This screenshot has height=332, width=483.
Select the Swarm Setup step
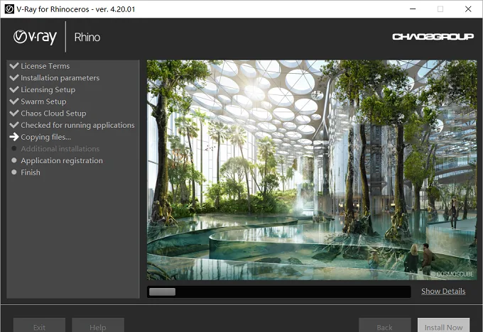(x=43, y=101)
